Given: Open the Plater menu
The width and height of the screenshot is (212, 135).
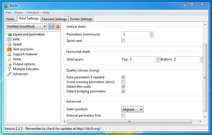Looking at the screenshot, I should [19, 13].
